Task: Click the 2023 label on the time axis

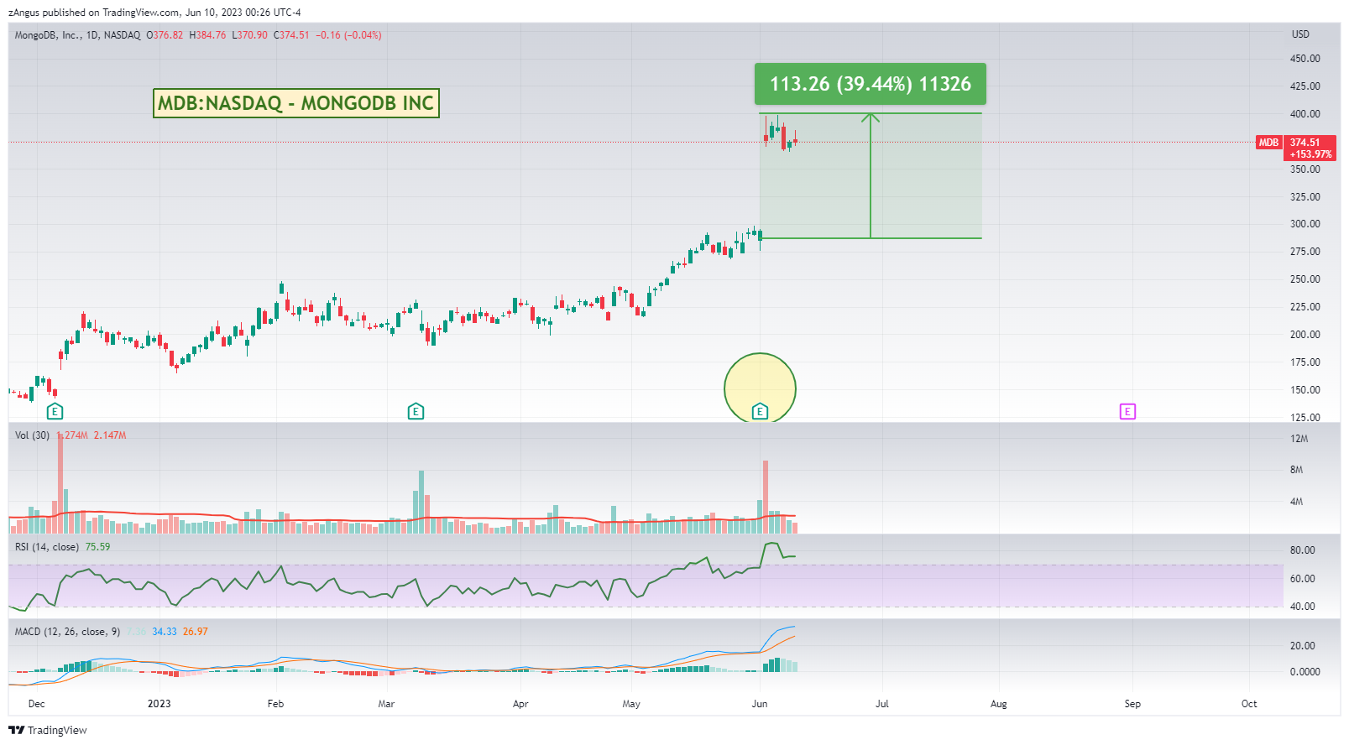Action: tap(159, 704)
